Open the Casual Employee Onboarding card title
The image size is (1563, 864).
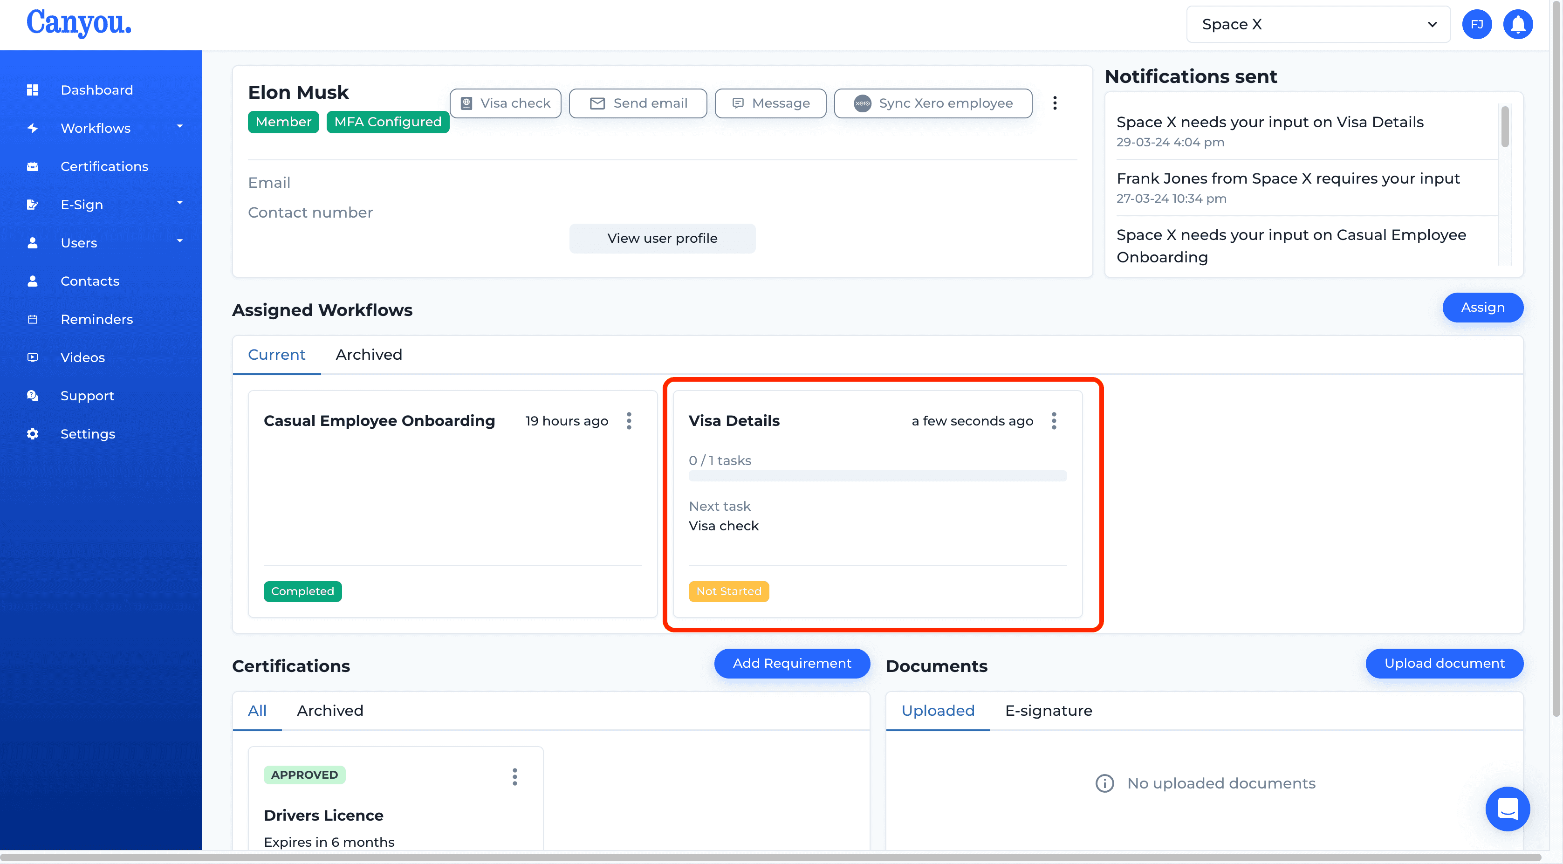[379, 421]
